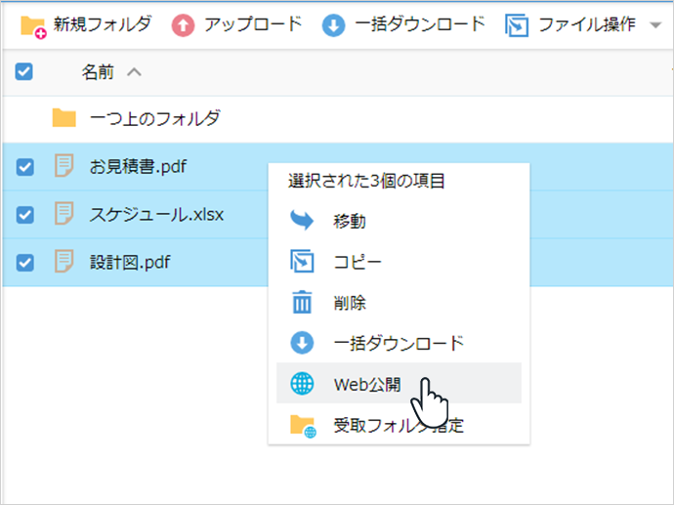The width and height of the screenshot is (674, 505).
Task: Click the document icon beside お見積書.pdf
Action: [64, 166]
